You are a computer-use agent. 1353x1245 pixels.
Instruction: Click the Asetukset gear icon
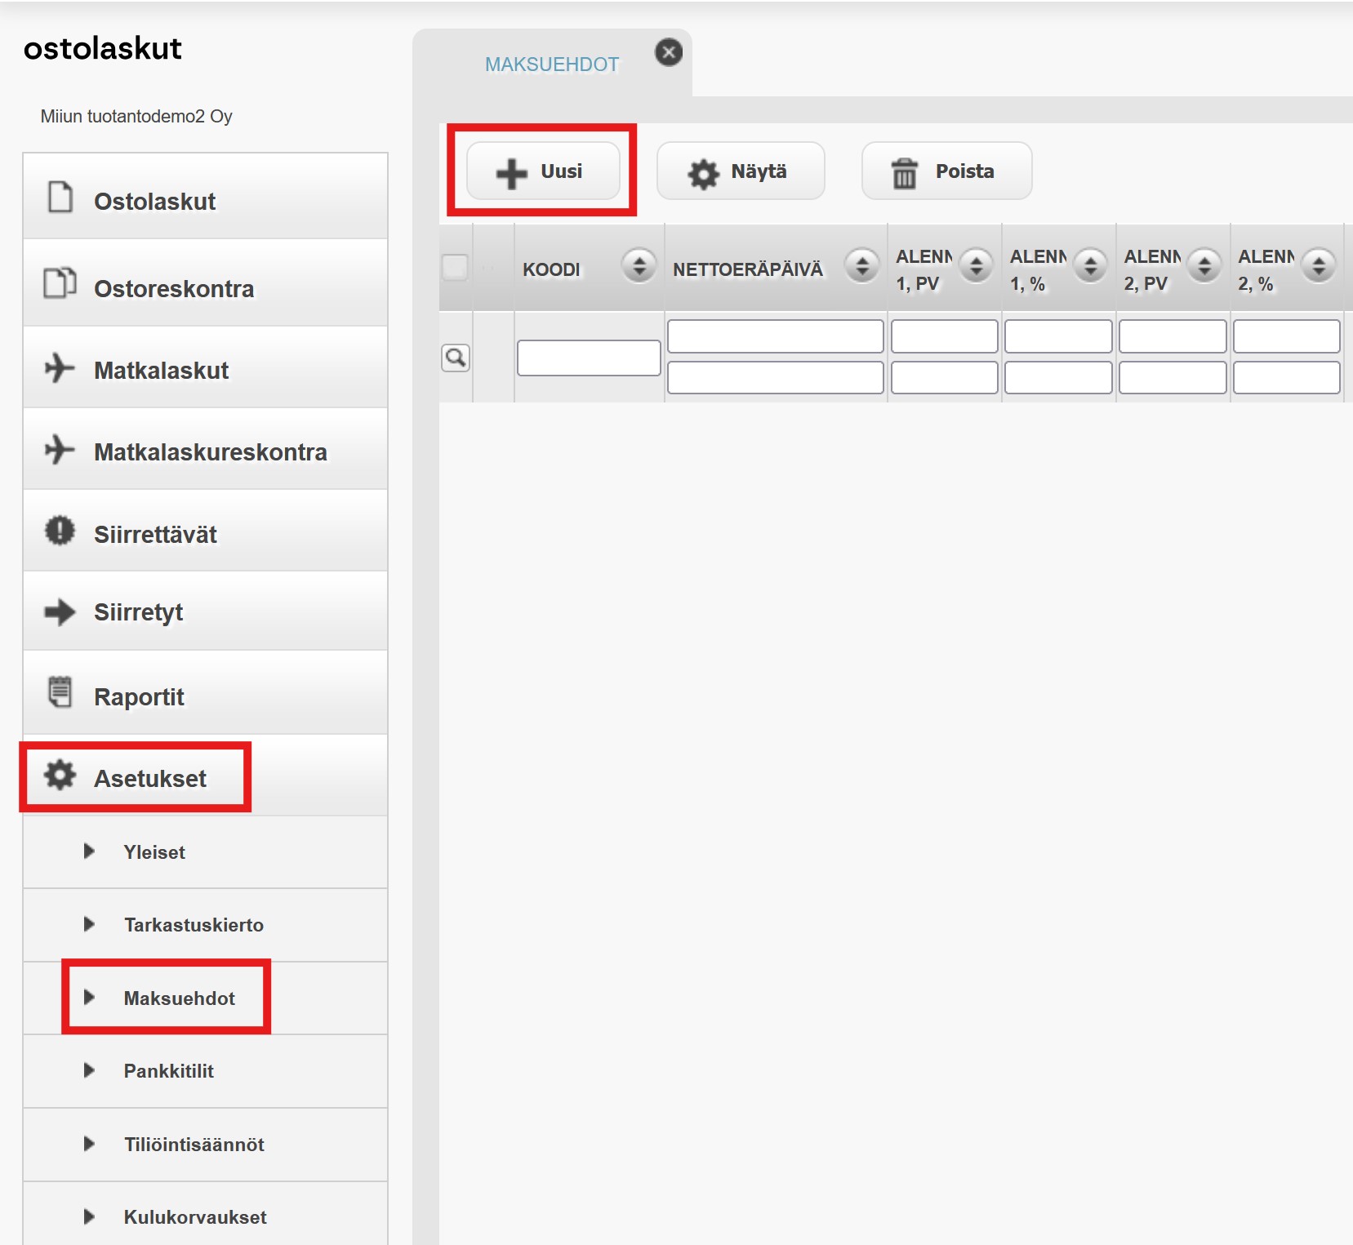coord(60,775)
